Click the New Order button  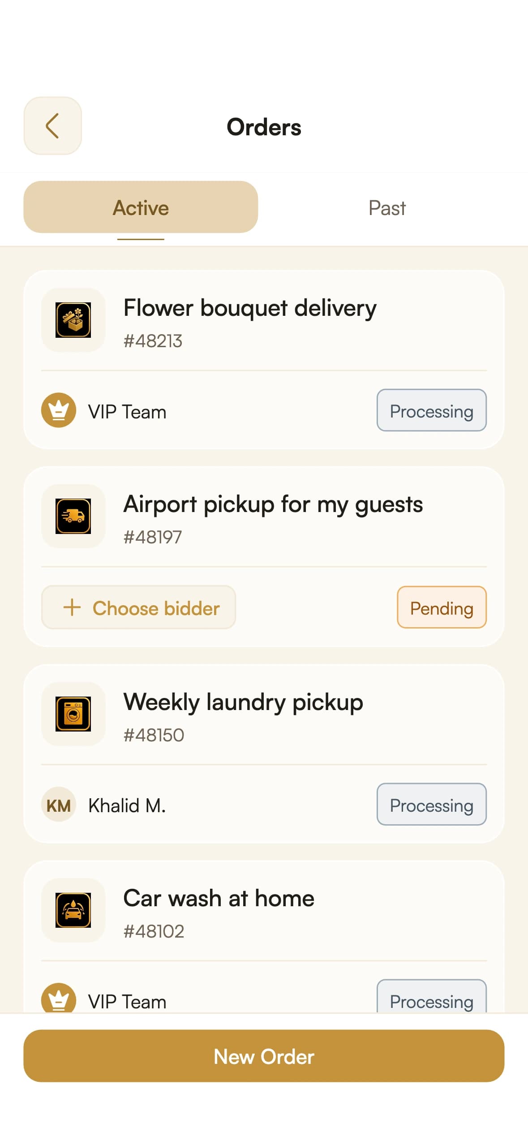[x=264, y=1056]
